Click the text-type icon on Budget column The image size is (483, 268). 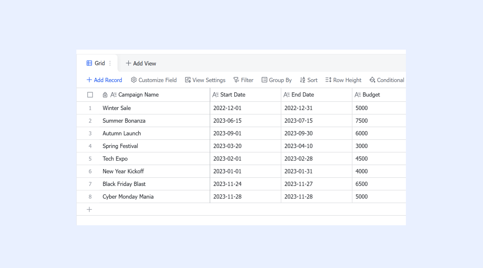(358, 95)
